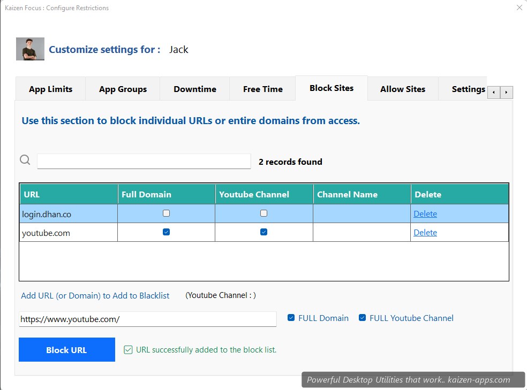
Task: Click the search magnifier icon
Action: (x=25, y=159)
